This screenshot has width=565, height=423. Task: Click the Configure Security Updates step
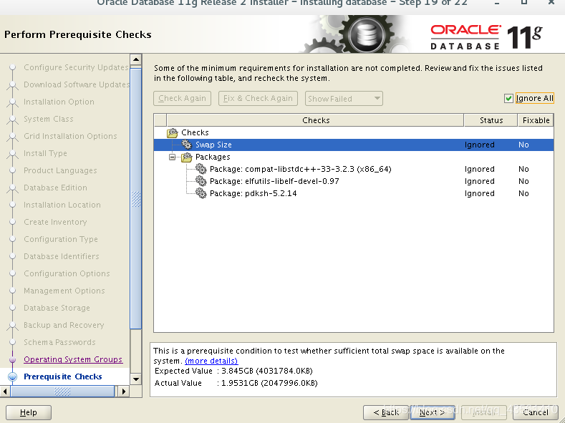point(76,67)
